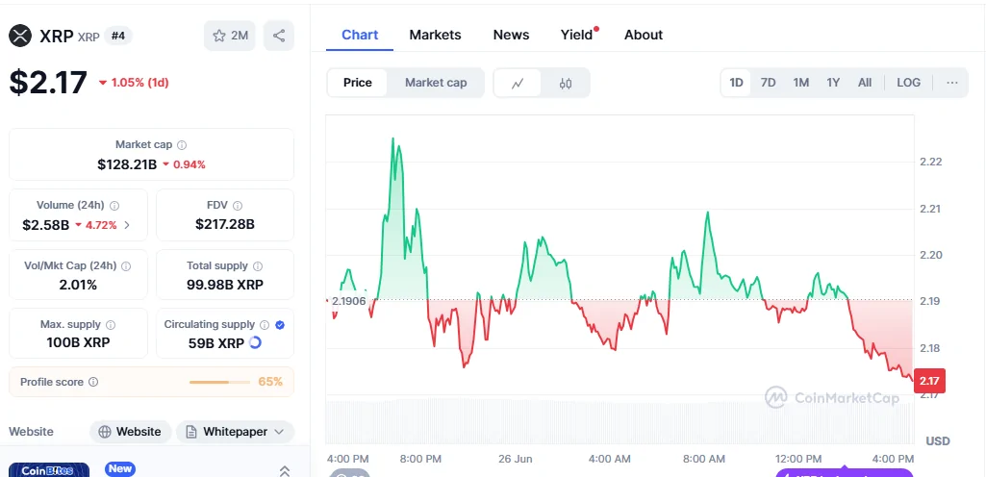The width and height of the screenshot is (986, 477).
Task: Select the Market cap toggle
Action: tap(436, 83)
